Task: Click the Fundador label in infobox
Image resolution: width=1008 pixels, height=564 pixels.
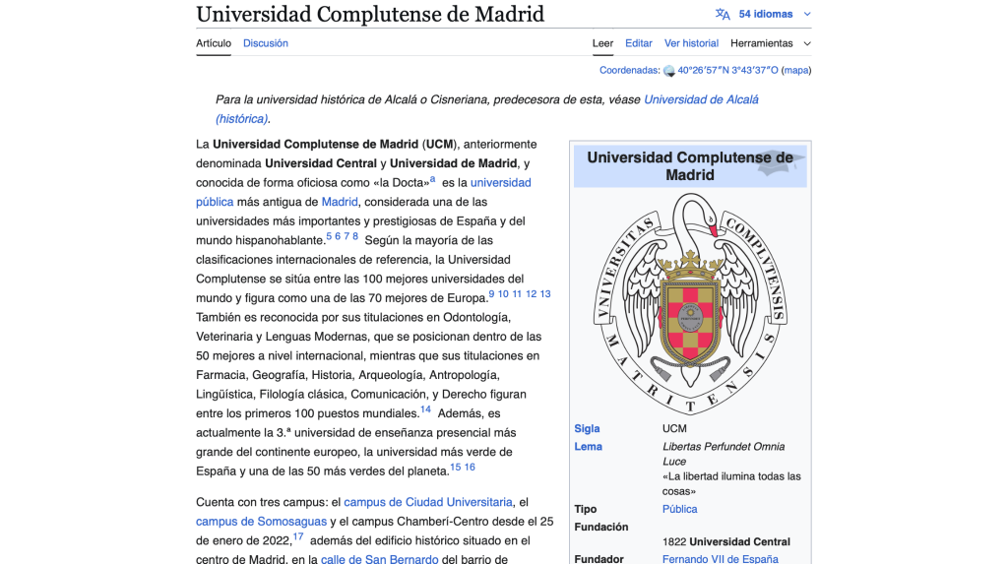Action: click(599, 559)
